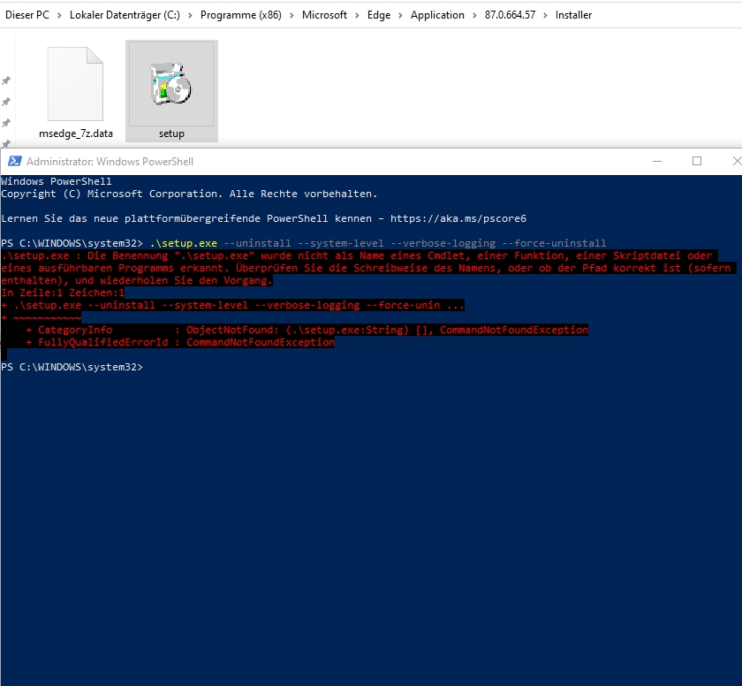Expand chevron after 87.0.664.57 breadcrumb
742x686 pixels.
[546, 16]
